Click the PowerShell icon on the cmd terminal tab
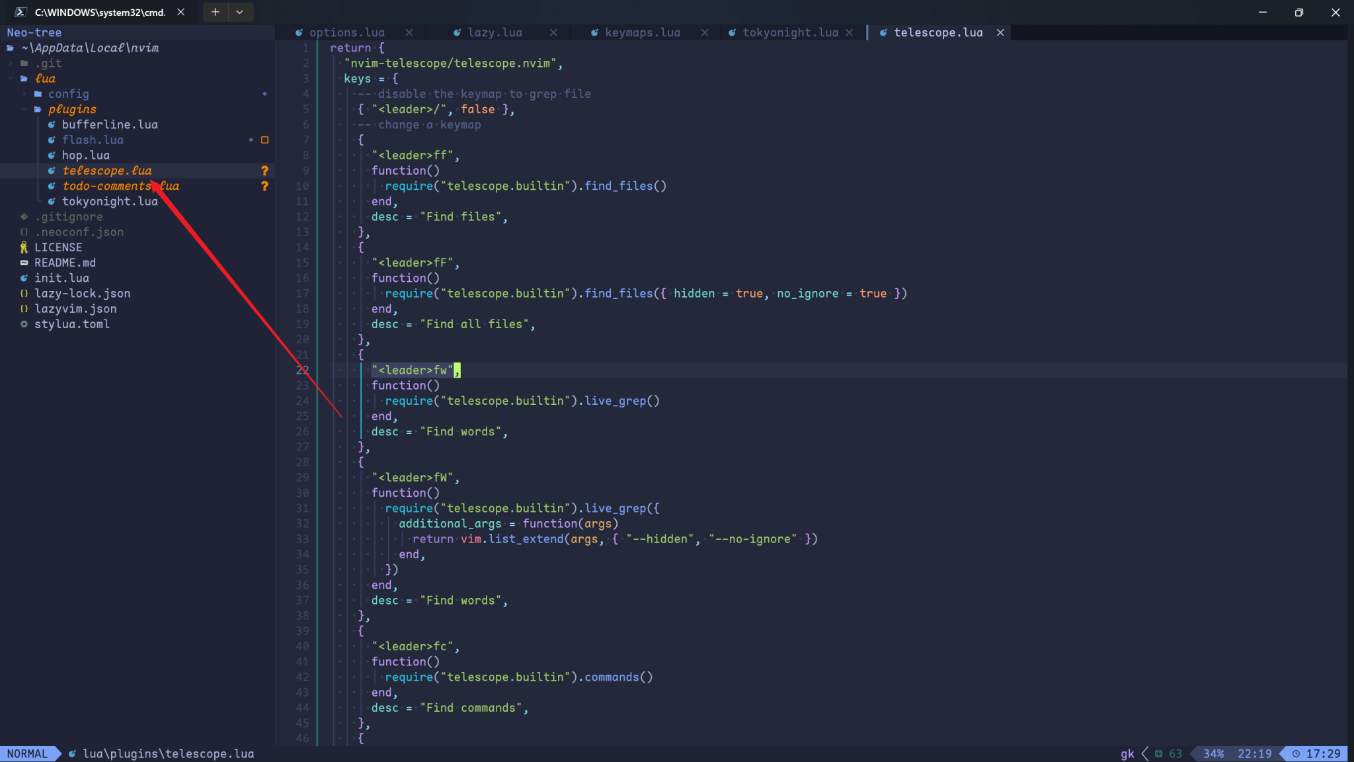 pos(20,11)
